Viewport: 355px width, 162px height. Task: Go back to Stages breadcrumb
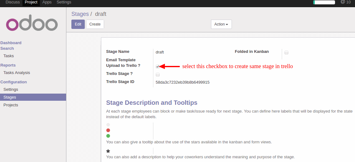point(80,14)
